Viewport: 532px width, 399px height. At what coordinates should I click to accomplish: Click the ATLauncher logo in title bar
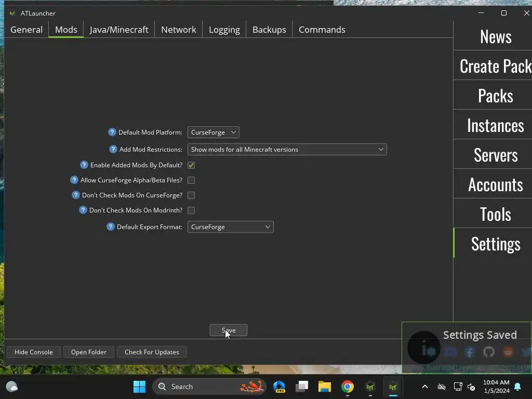coord(12,13)
